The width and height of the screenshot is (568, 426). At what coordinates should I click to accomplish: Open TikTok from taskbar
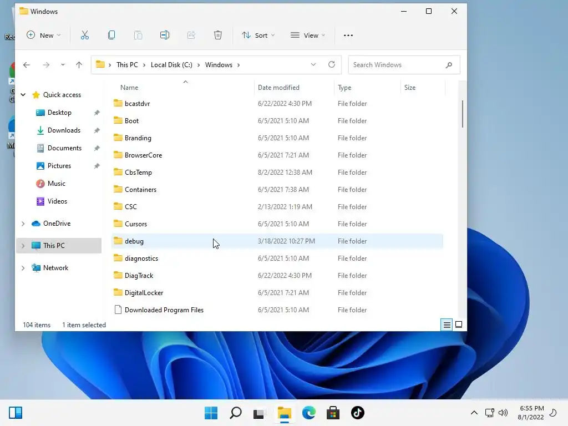tap(358, 413)
